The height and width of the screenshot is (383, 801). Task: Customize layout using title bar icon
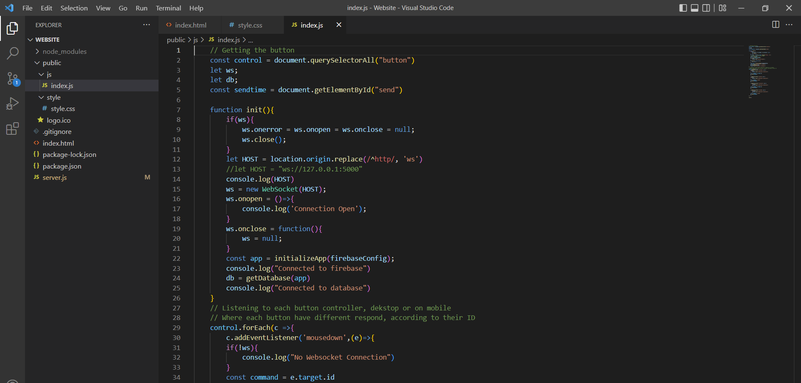(x=723, y=8)
